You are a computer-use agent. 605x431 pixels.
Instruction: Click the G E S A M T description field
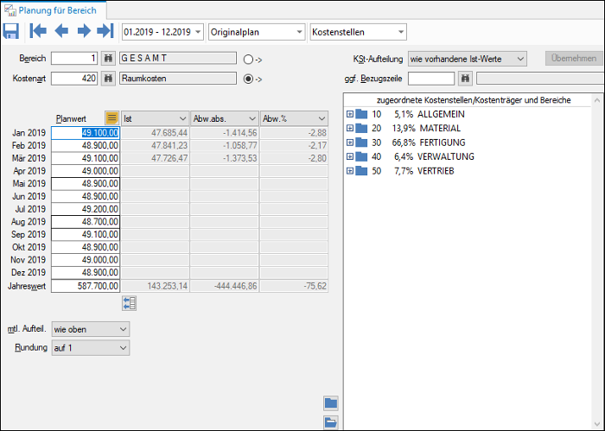178,58
